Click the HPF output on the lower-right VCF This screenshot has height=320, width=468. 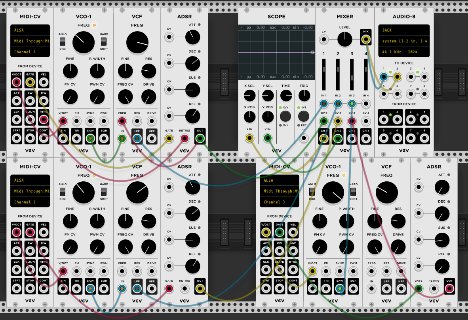coord(401,288)
